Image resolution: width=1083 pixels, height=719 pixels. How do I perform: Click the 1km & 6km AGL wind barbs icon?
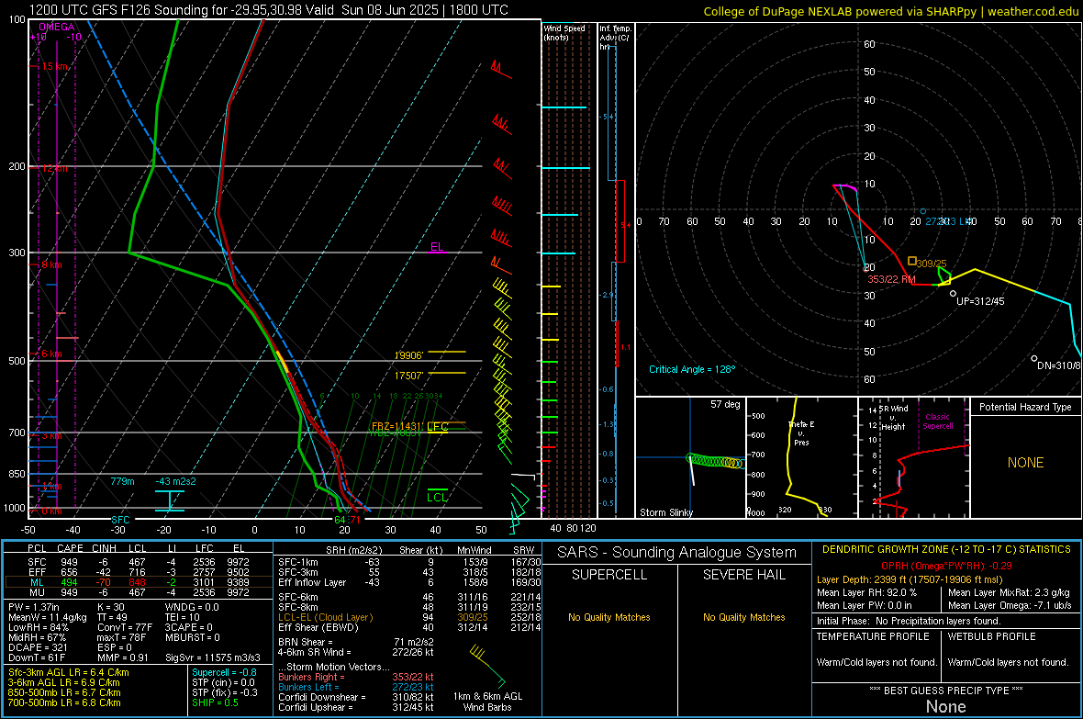(x=487, y=665)
